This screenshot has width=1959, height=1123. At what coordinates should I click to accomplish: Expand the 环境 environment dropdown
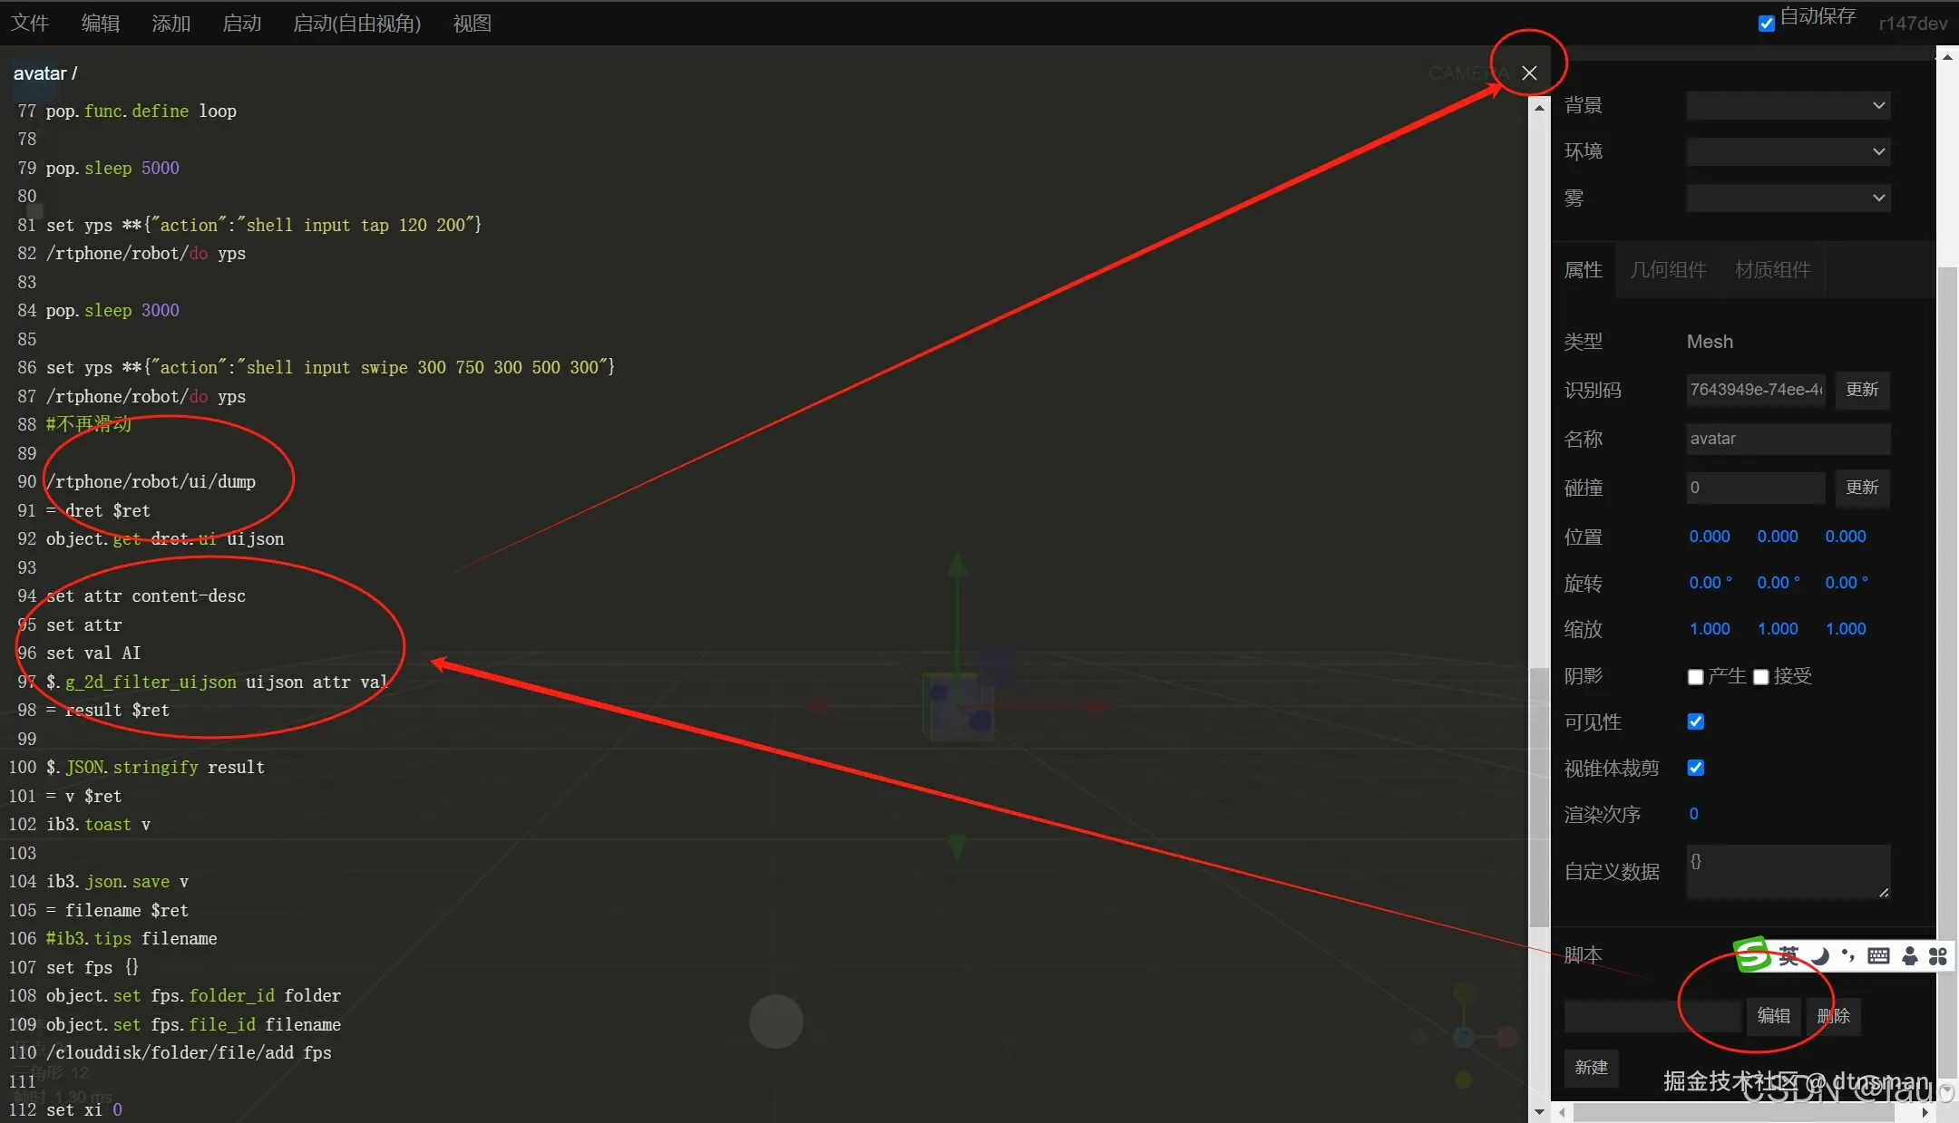coord(1788,151)
